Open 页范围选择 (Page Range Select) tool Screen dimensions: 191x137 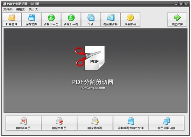click(110, 18)
